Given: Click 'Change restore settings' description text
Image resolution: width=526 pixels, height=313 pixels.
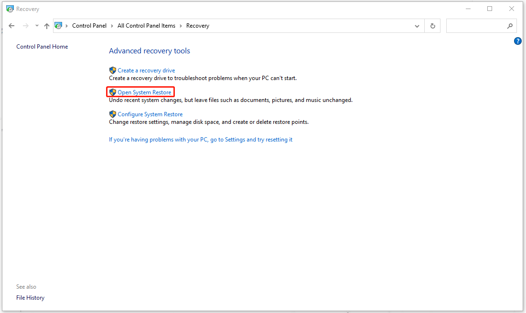Looking at the screenshot, I should 209,122.
